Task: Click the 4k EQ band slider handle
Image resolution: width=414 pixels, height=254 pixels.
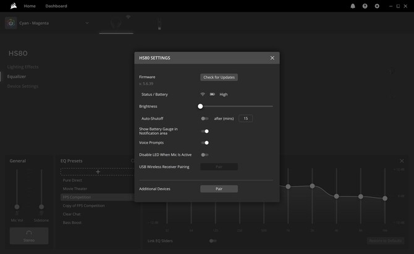Action: [x=336, y=196]
